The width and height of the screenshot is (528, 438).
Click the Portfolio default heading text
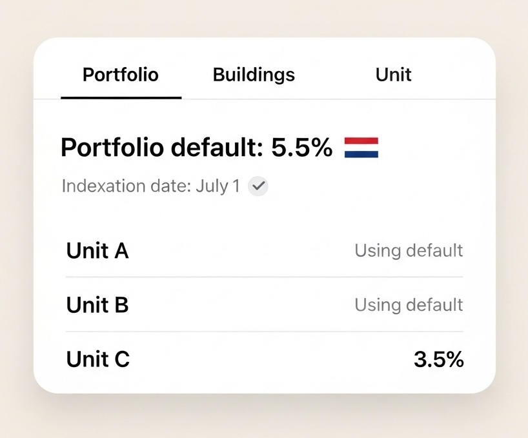point(161,148)
